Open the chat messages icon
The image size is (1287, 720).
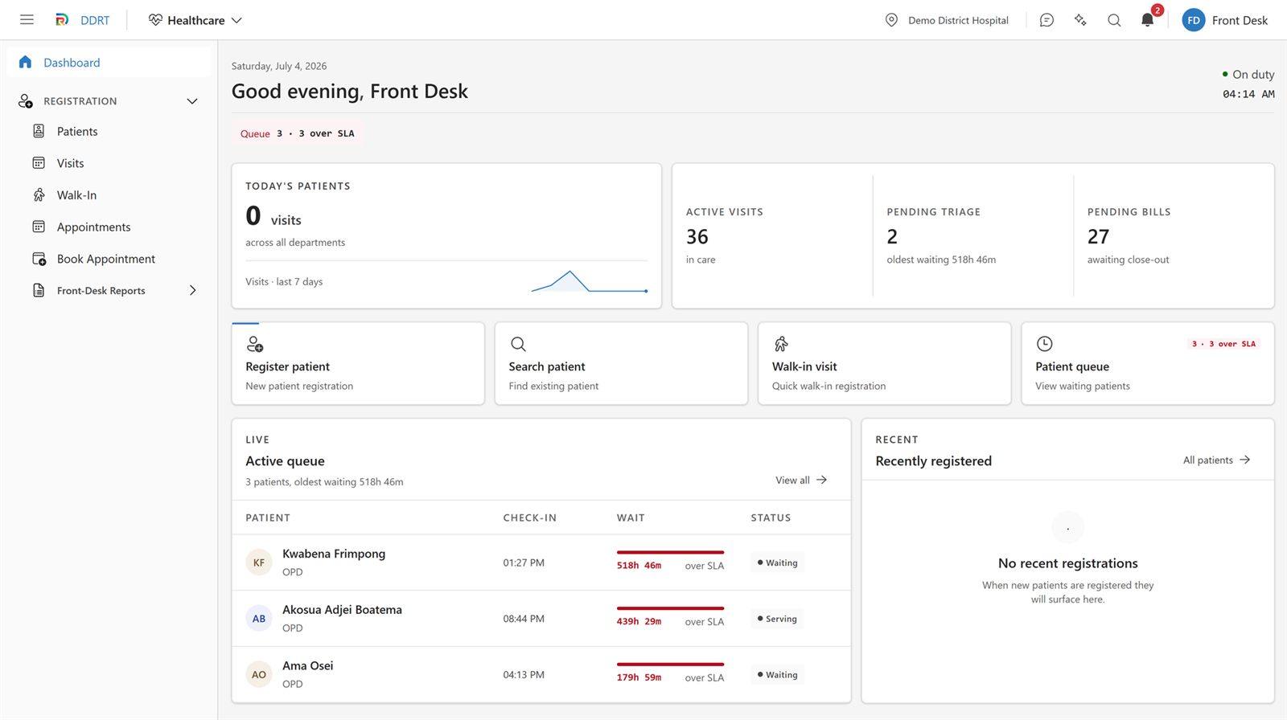1046,20
